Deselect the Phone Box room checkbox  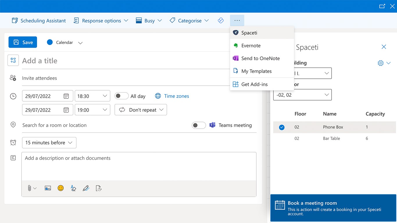click(x=282, y=127)
